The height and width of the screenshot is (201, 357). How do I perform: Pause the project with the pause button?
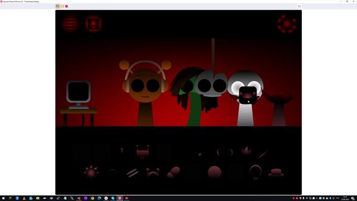[x=62, y=6]
